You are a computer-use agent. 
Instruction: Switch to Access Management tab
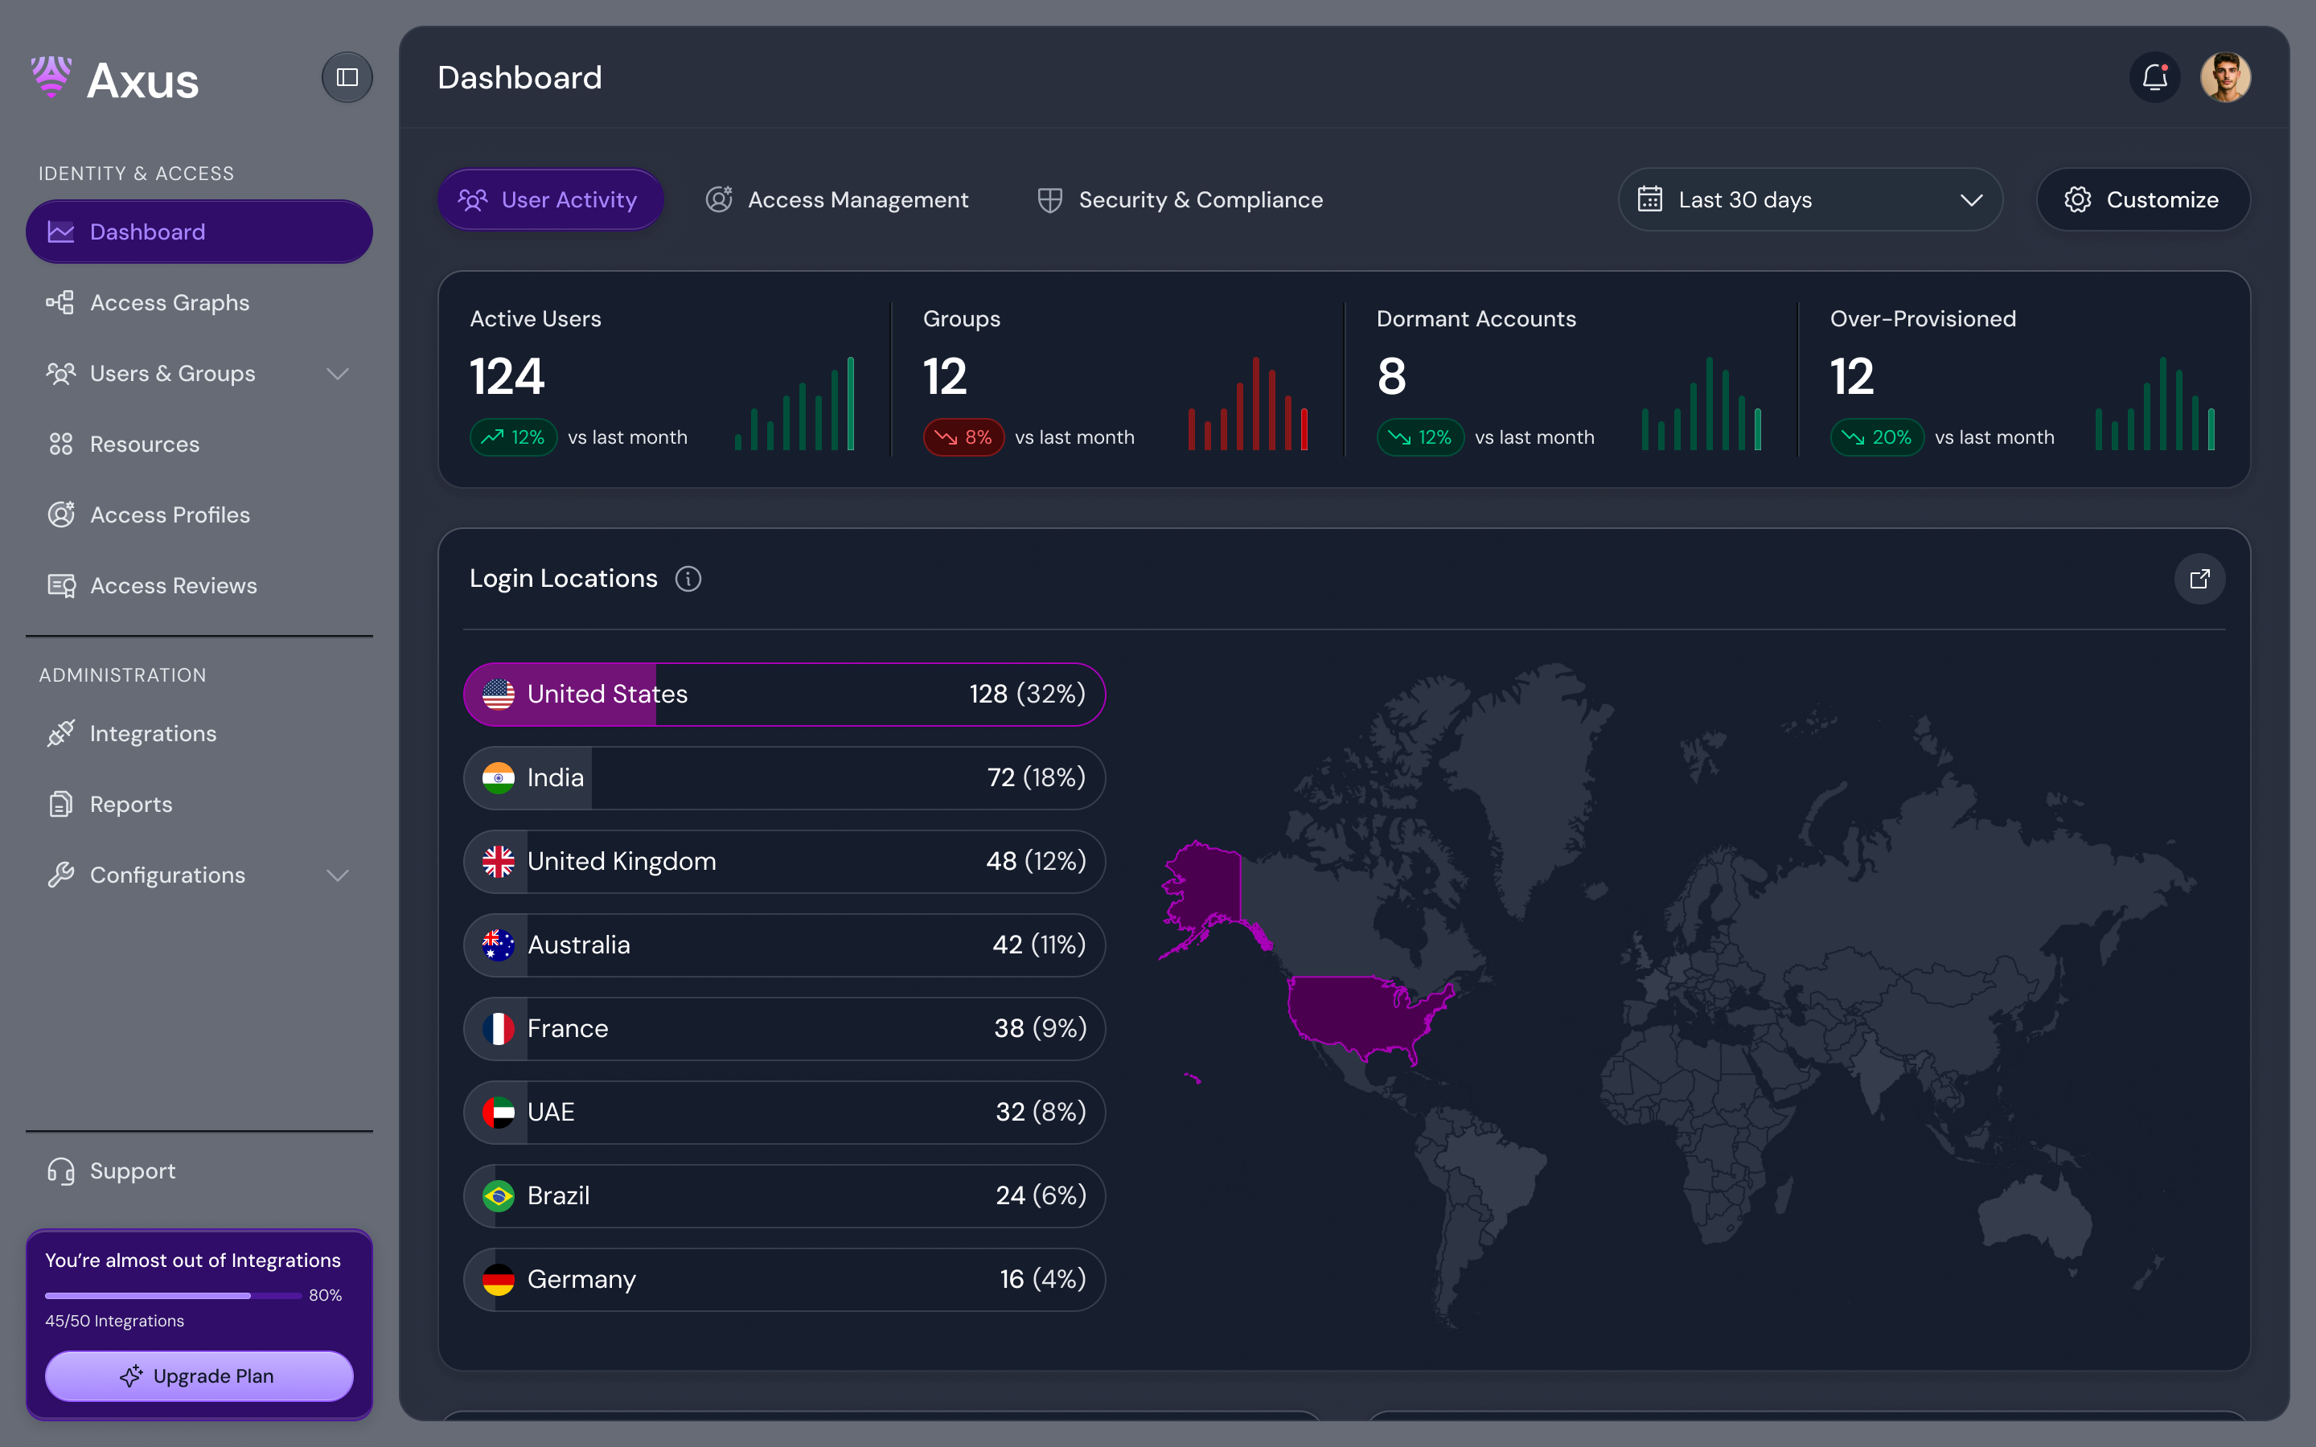click(837, 200)
